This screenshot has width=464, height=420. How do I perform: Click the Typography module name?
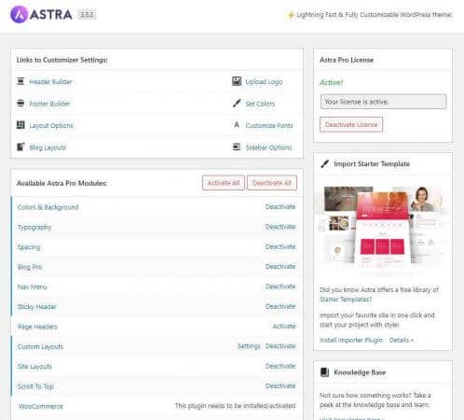34,227
